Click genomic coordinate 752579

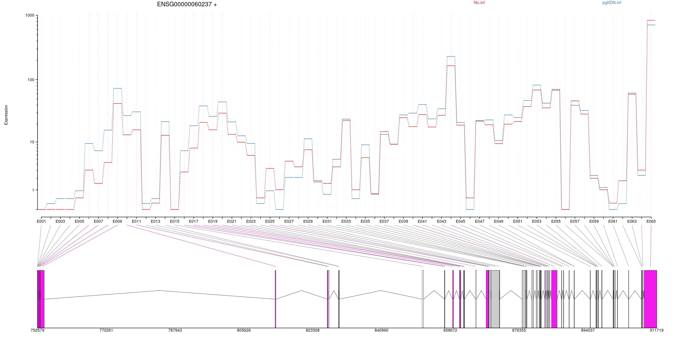pyautogui.click(x=37, y=330)
